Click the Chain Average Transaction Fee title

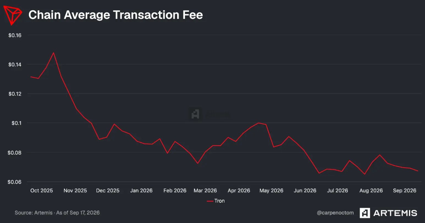(116, 15)
